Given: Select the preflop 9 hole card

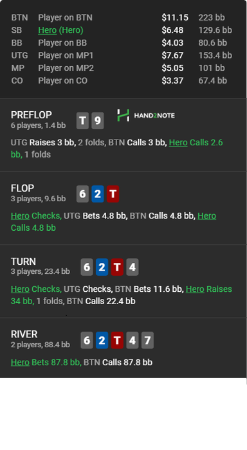Looking at the screenshot, I should click(98, 121).
